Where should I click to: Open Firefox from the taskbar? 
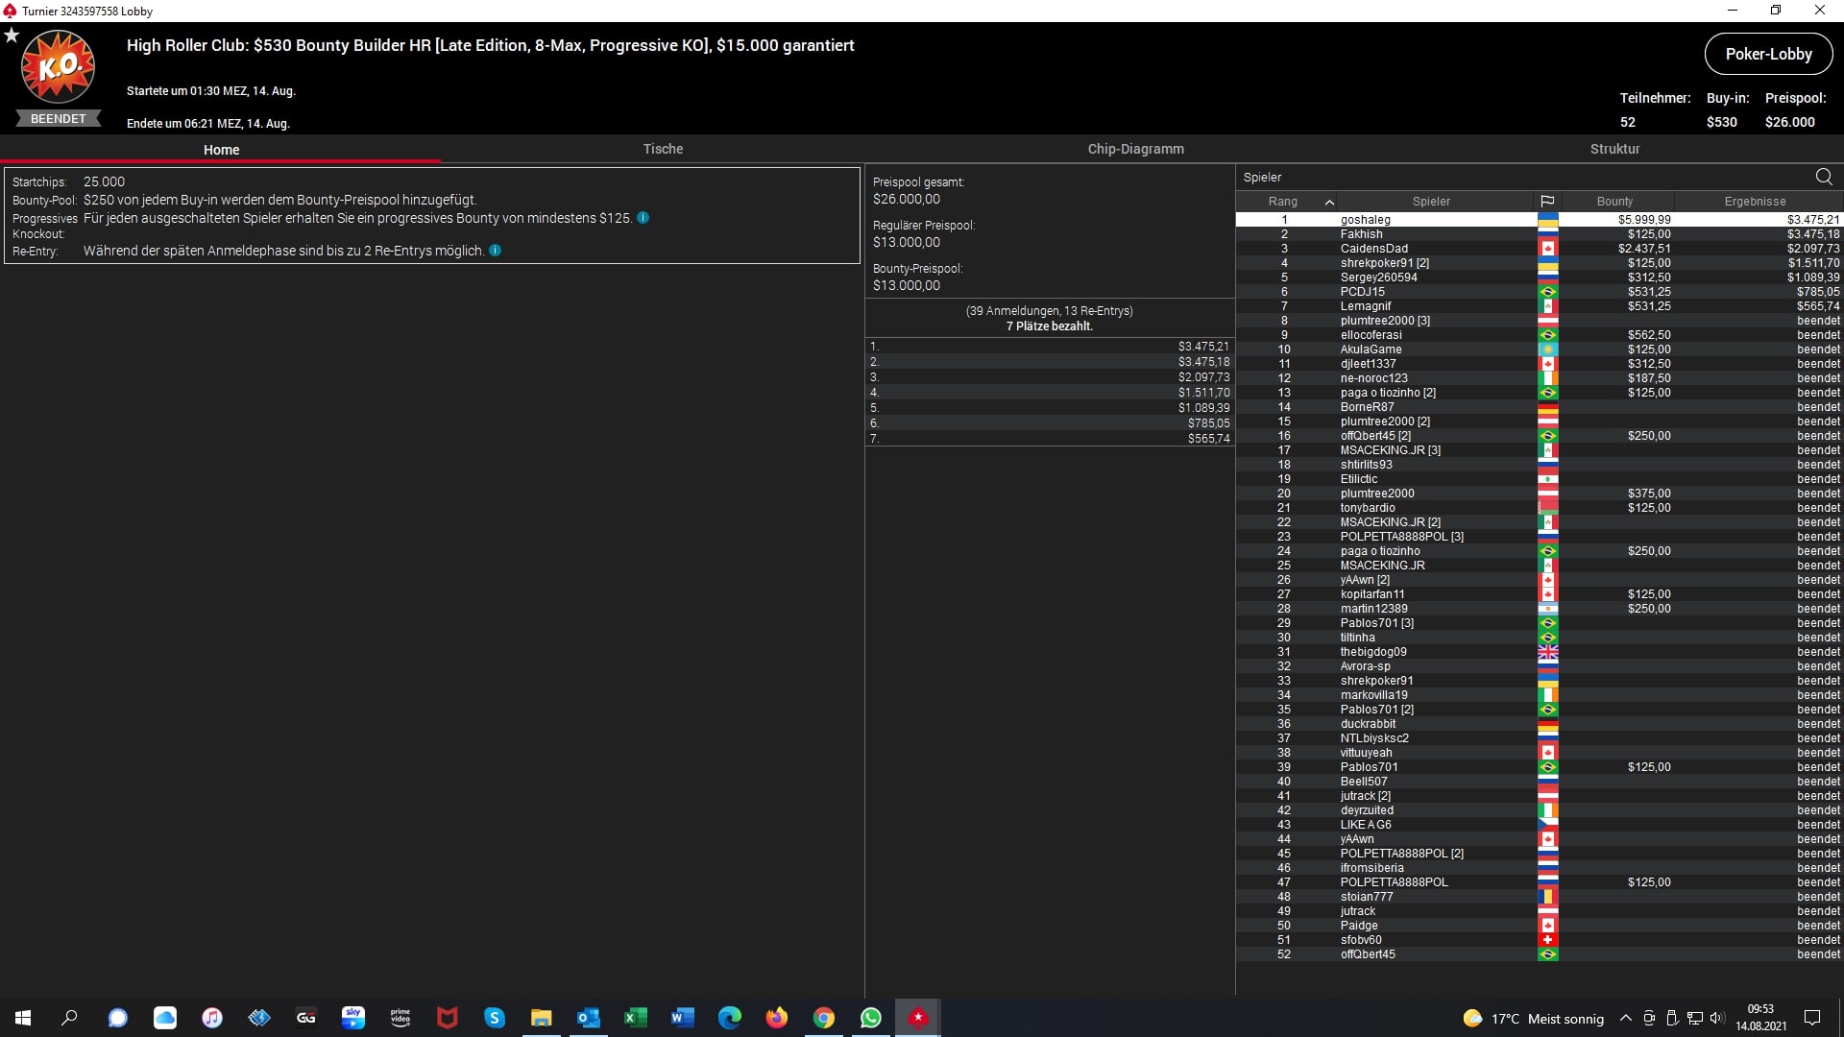(776, 1018)
